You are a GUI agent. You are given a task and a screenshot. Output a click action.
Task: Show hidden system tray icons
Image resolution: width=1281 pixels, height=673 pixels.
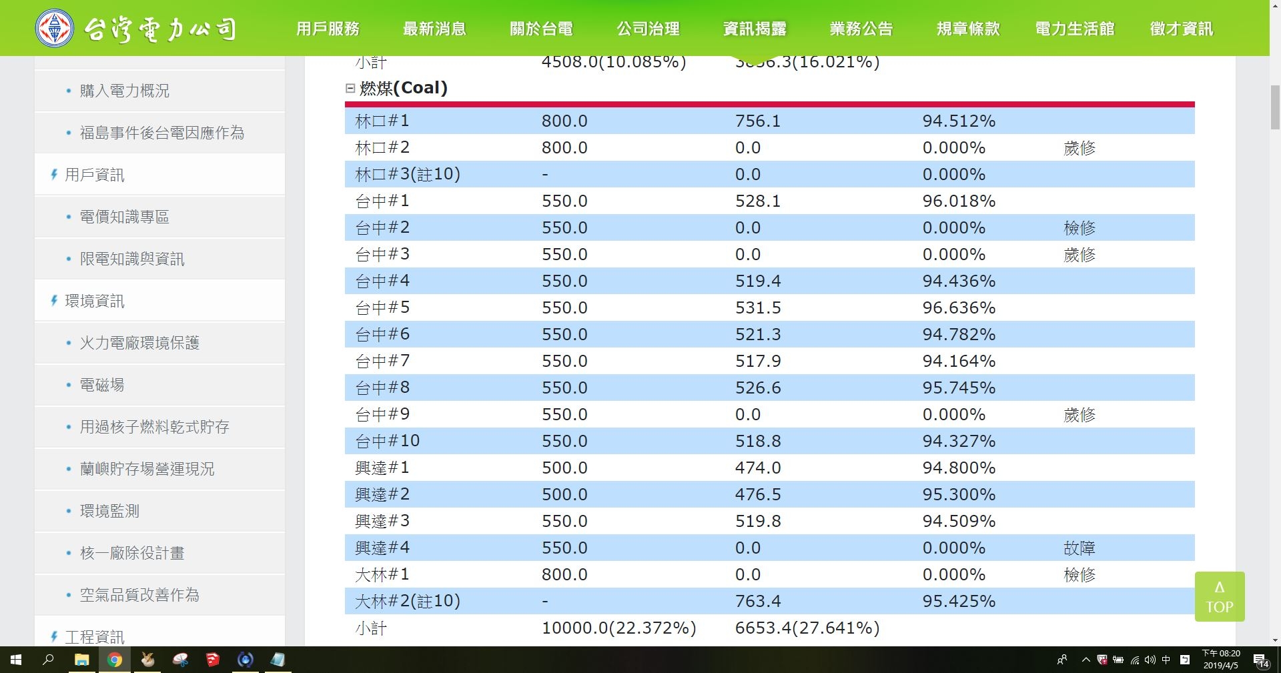point(1086,660)
